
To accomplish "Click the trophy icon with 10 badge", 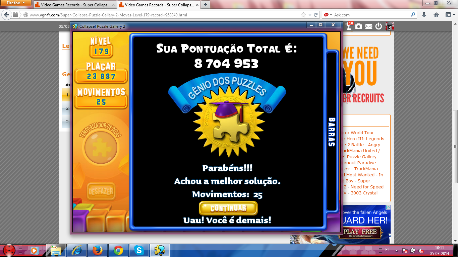I will (349, 26).
